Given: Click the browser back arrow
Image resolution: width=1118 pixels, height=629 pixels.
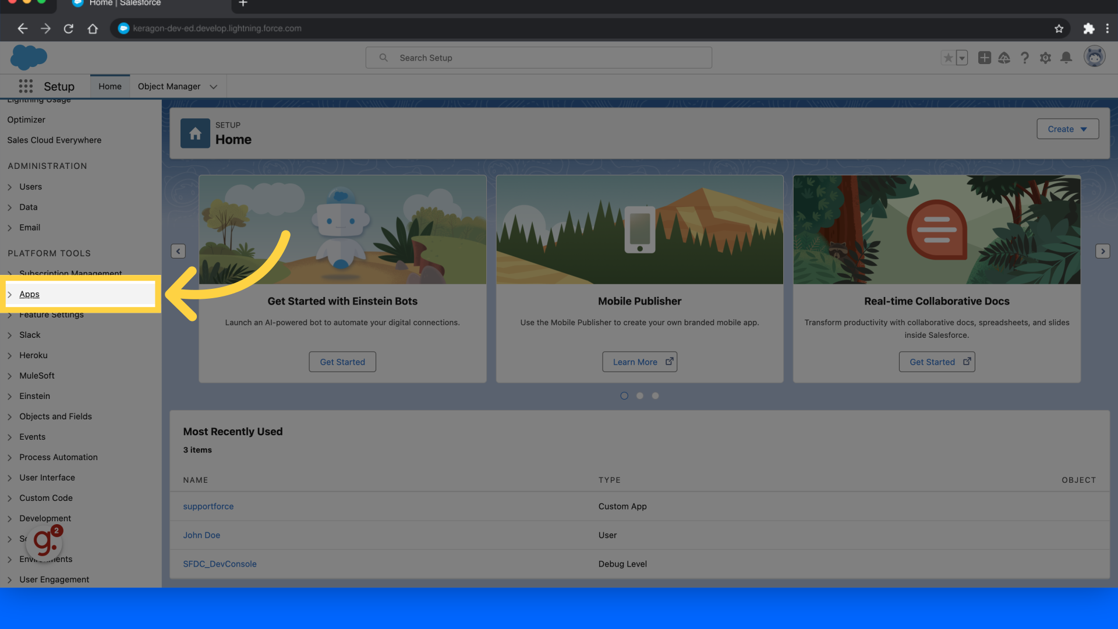Looking at the screenshot, I should click(x=22, y=29).
